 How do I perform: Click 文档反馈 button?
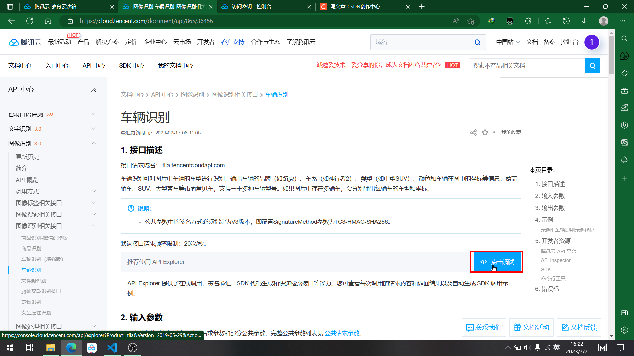click(x=579, y=327)
